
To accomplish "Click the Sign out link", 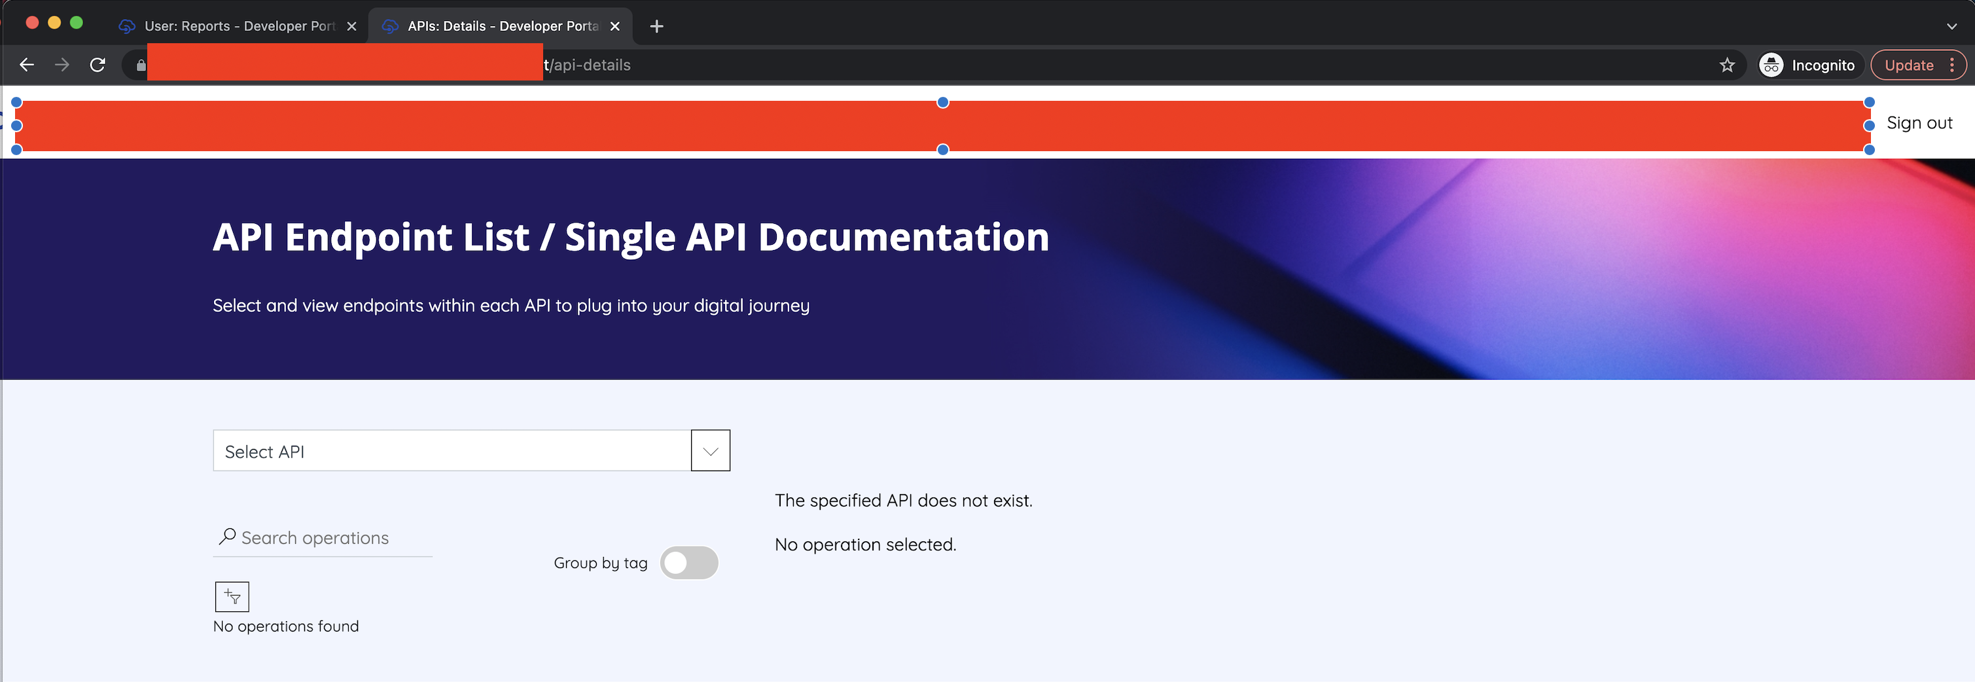I will pos(1919,122).
